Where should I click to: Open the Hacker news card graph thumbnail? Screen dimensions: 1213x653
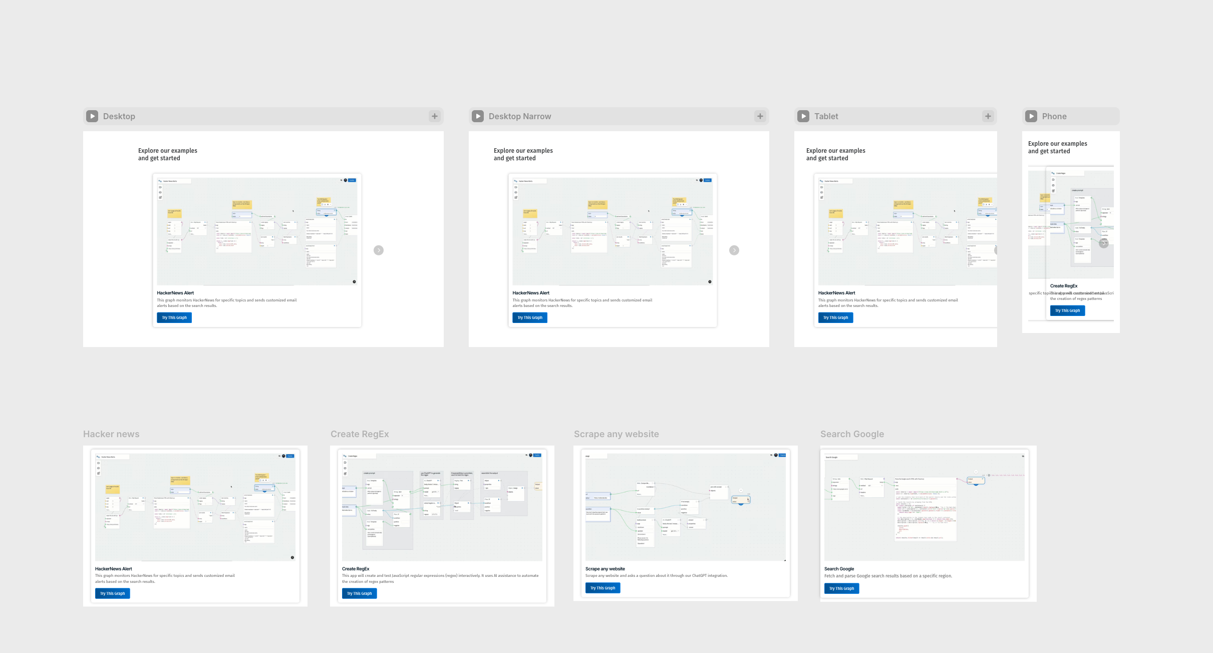[195, 507]
